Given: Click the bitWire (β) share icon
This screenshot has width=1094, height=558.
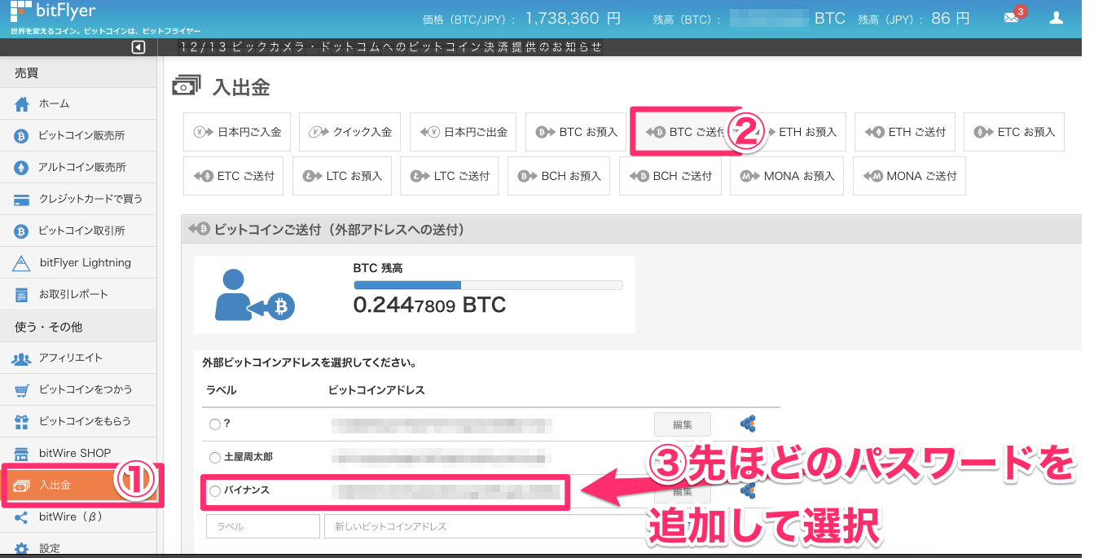Looking at the screenshot, I should tap(22, 516).
